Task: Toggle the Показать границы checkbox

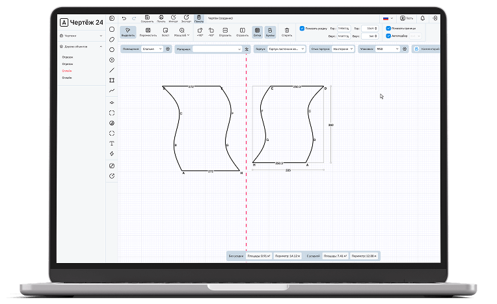Action: click(x=388, y=29)
